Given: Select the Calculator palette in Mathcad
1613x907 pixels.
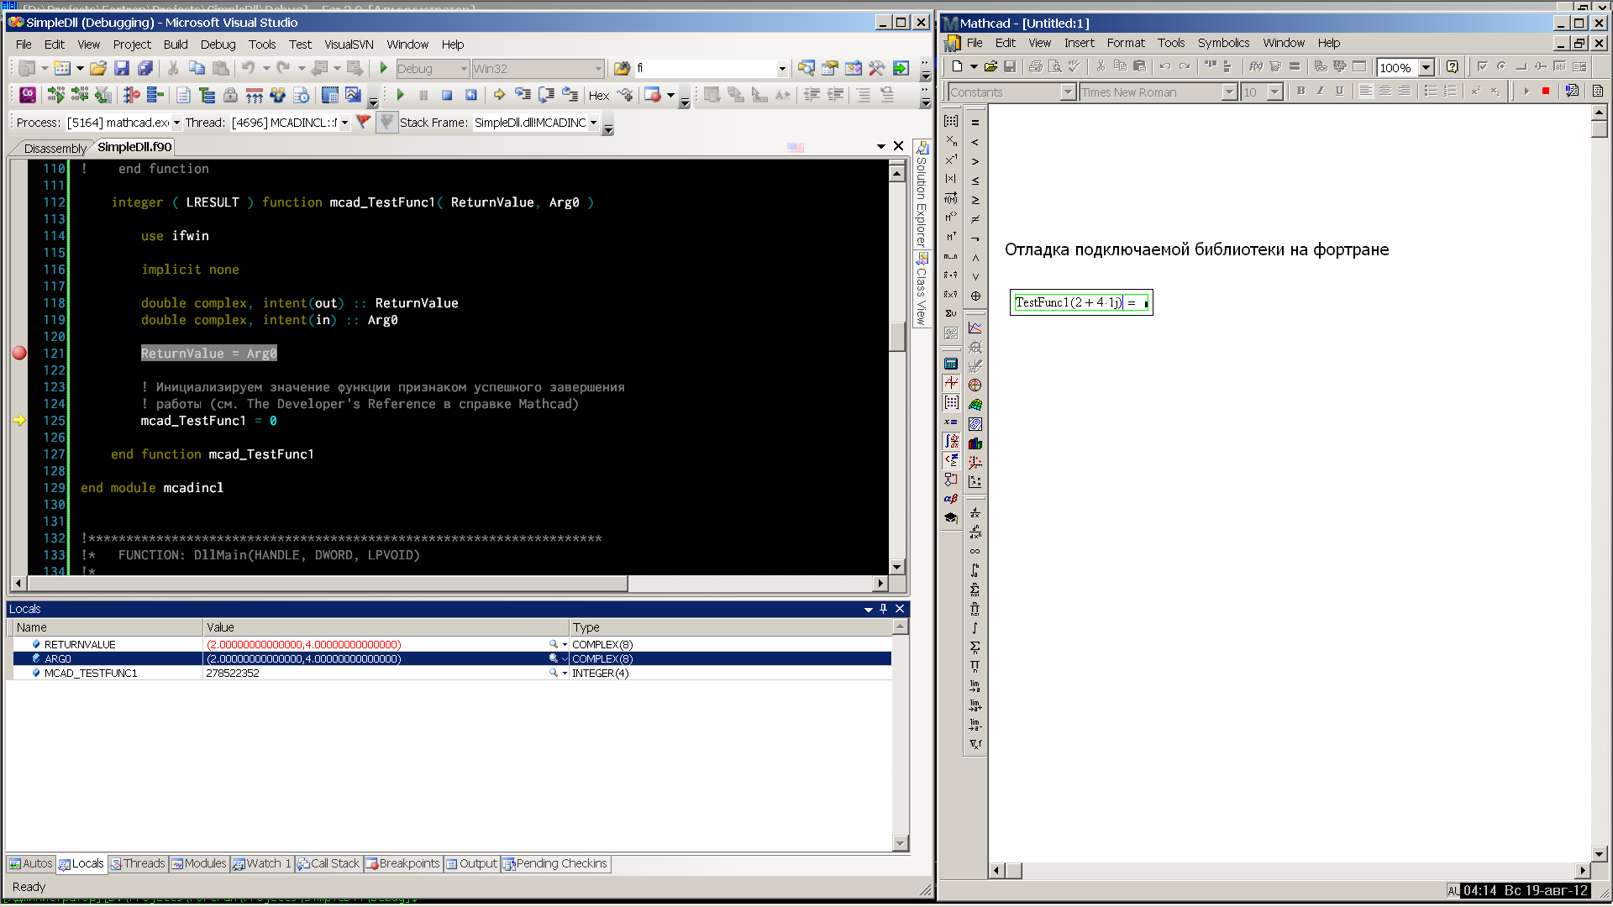Looking at the screenshot, I should (x=950, y=362).
